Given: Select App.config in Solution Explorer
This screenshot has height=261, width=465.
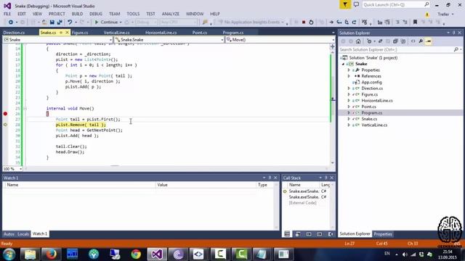Looking at the screenshot, I should point(371,82).
